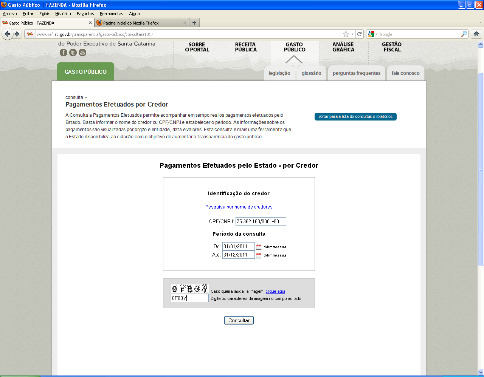Focus the Até end date field

239,255
